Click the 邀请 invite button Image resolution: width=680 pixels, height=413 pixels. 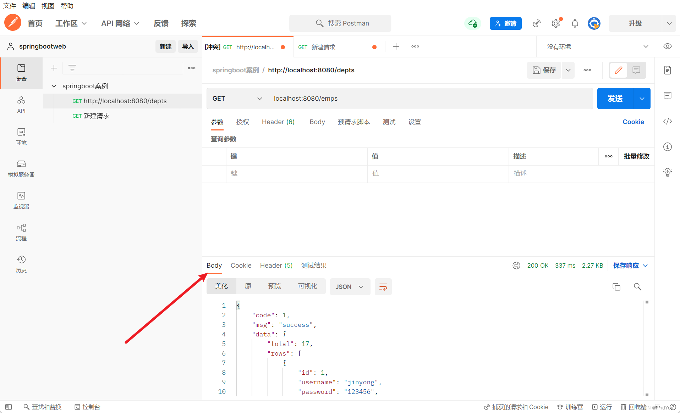coord(506,23)
